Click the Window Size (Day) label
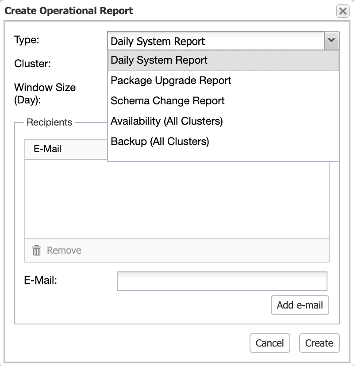The image size is (354, 366). [45, 94]
